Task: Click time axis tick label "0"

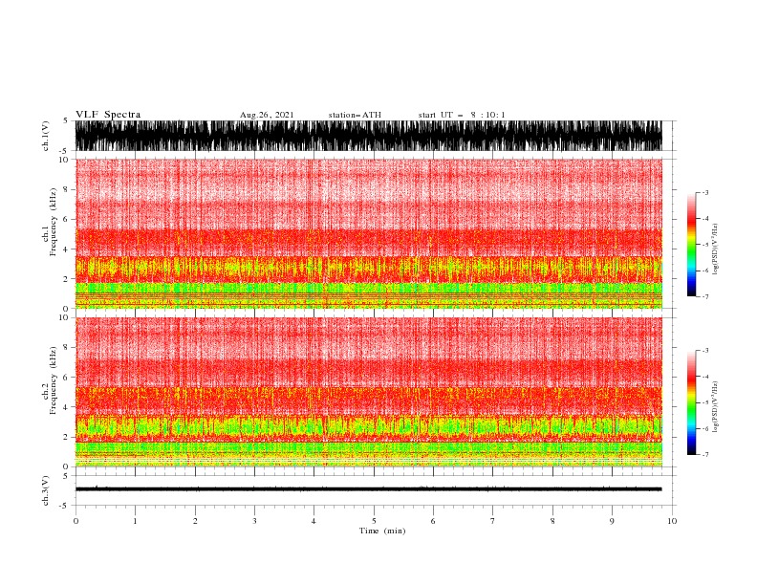Action: pyautogui.click(x=76, y=521)
